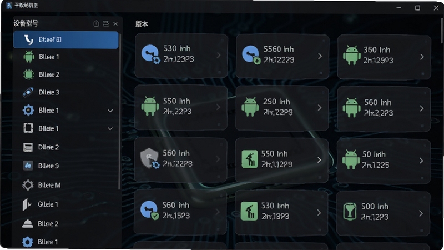Click the sidebar vertical scrollbar
This screenshot has width=444, height=250.
click(119, 112)
